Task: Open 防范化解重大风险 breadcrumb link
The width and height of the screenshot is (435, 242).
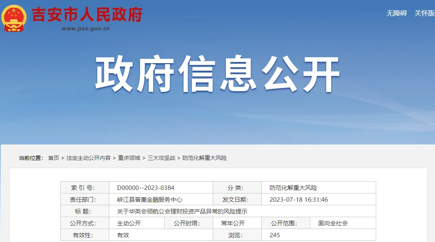Action: (204, 158)
